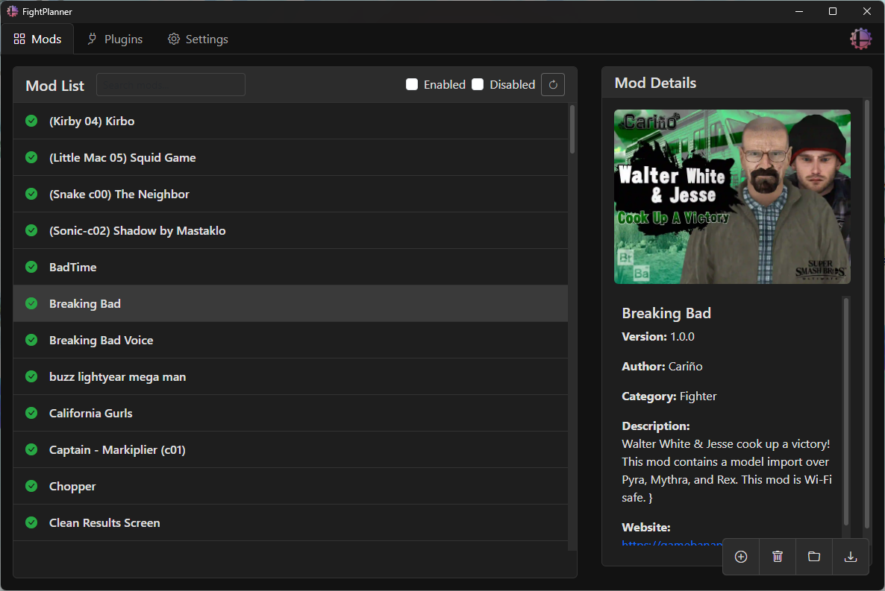Select the Breaking Bad Voice mod name
Image resolution: width=885 pixels, height=591 pixels.
coord(101,340)
